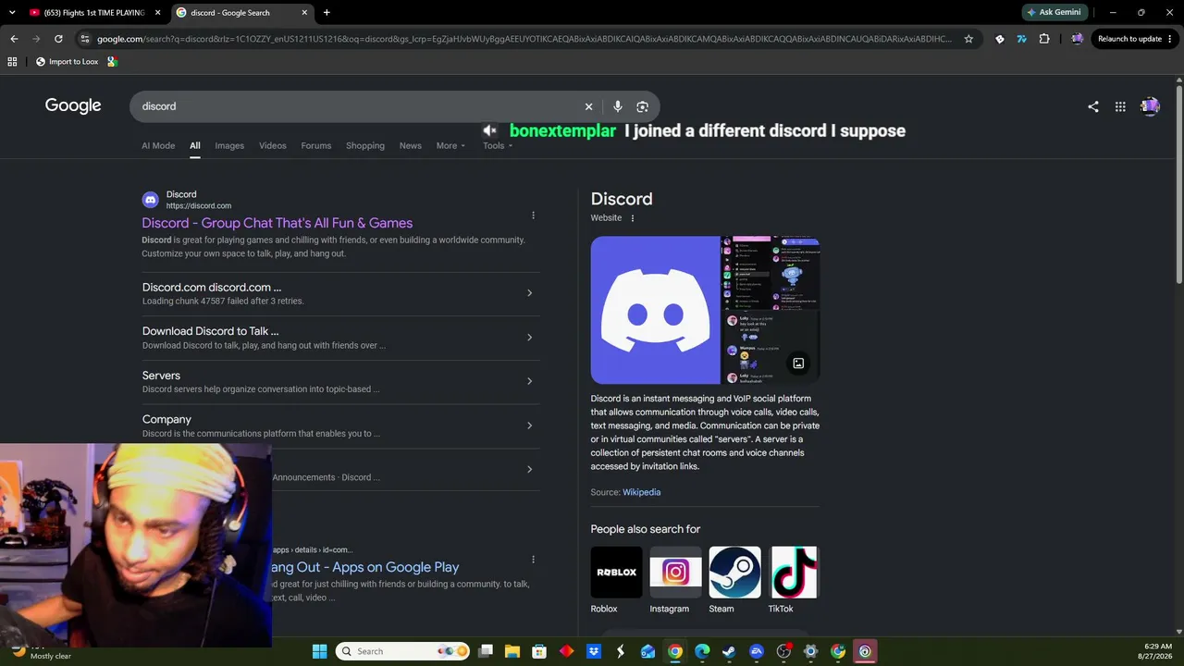
Task: Open the taskbar clock showing 6:29 AM
Action: [1157, 651]
